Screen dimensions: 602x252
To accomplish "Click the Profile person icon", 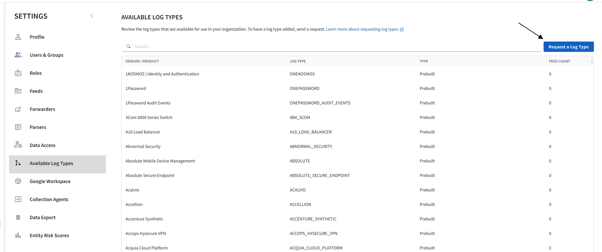I will coord(18,37).
